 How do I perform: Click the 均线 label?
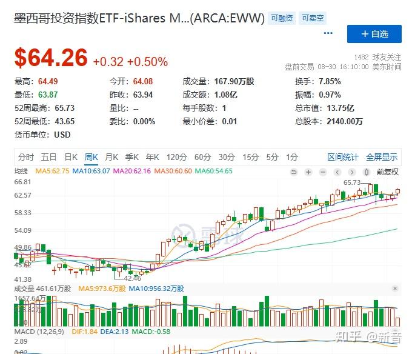pyautogui.click(x=21, y=171)
